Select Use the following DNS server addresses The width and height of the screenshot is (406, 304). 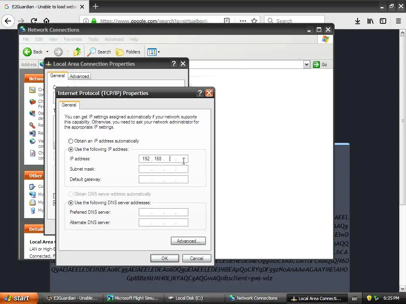[x=71, y=203]
